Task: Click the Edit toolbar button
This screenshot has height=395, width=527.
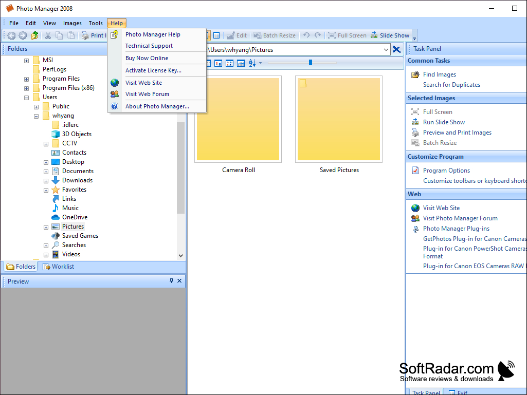Action: pyautogui.click(x=237, y=35)
